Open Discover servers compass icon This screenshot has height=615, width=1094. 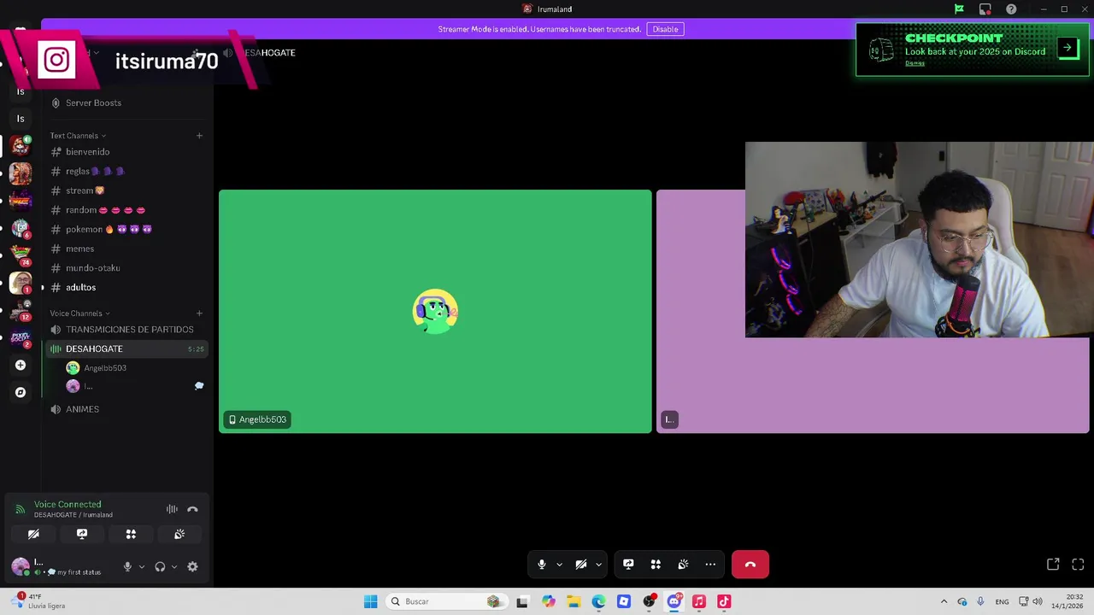[x=21, y=393]
